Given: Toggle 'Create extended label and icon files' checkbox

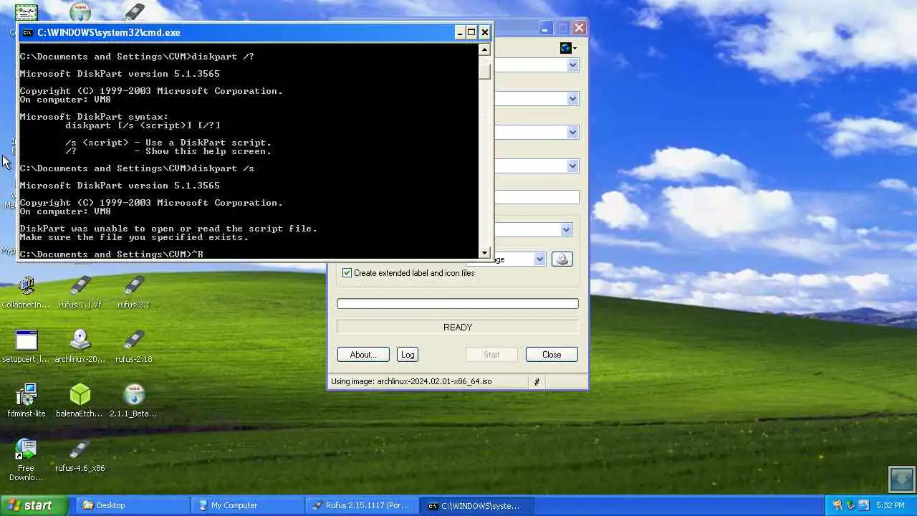Looking at the screenshot, I should click(347, 273).
